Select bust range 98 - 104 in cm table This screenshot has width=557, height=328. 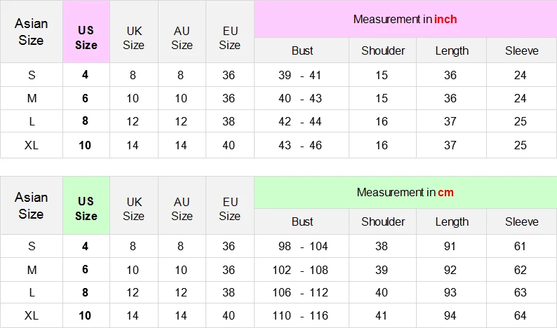(x=302, y=246)
